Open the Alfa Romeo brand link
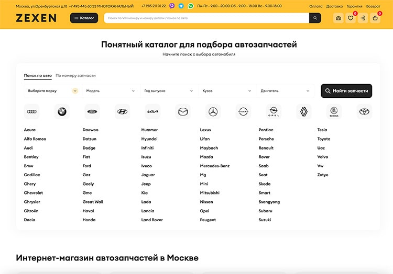The image size is (393, 274). [x=35, y=139]
